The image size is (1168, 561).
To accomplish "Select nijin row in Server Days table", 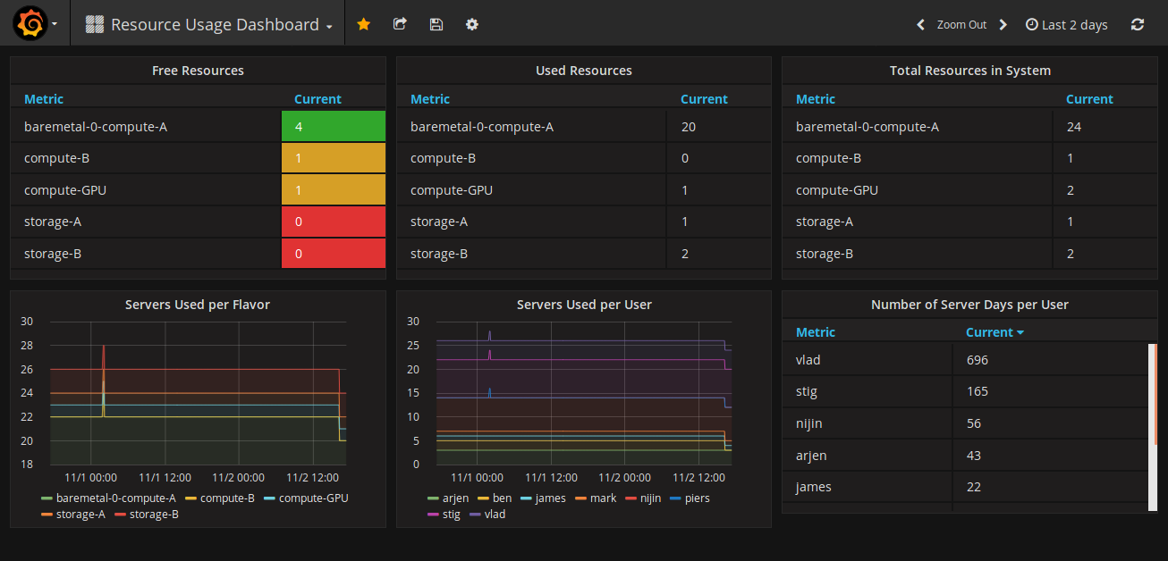I will coord(965,423).
